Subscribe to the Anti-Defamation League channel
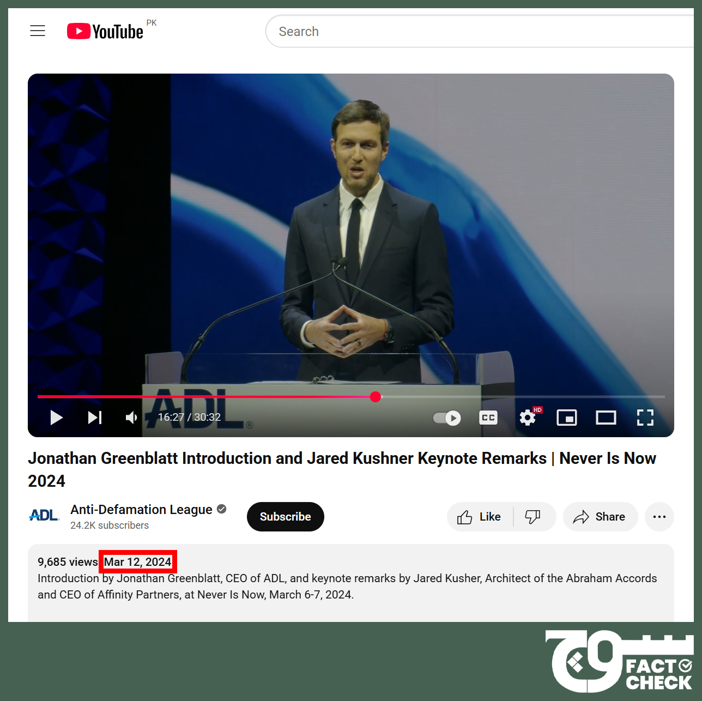 tap(286, 517)
